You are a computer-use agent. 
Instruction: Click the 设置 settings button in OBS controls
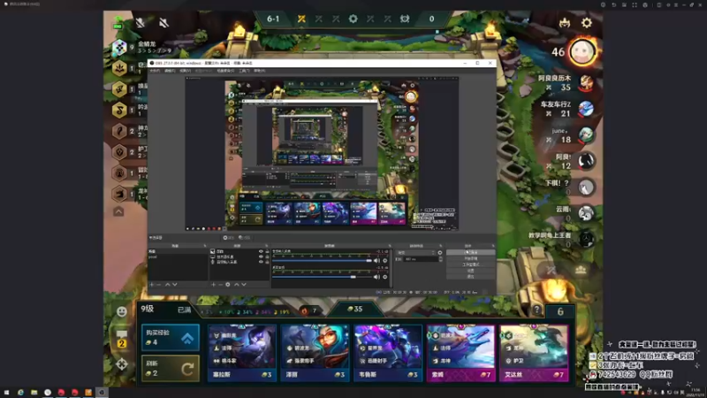click(471, 271)
